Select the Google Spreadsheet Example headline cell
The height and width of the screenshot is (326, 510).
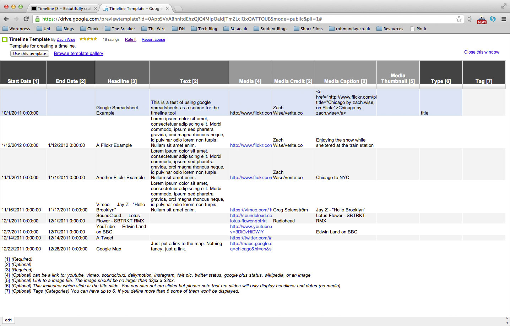pyautogui.click(x=123, y=102)
